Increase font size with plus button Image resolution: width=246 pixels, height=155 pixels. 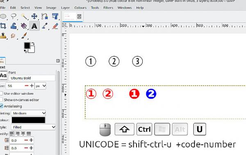[x=32, y=86]
